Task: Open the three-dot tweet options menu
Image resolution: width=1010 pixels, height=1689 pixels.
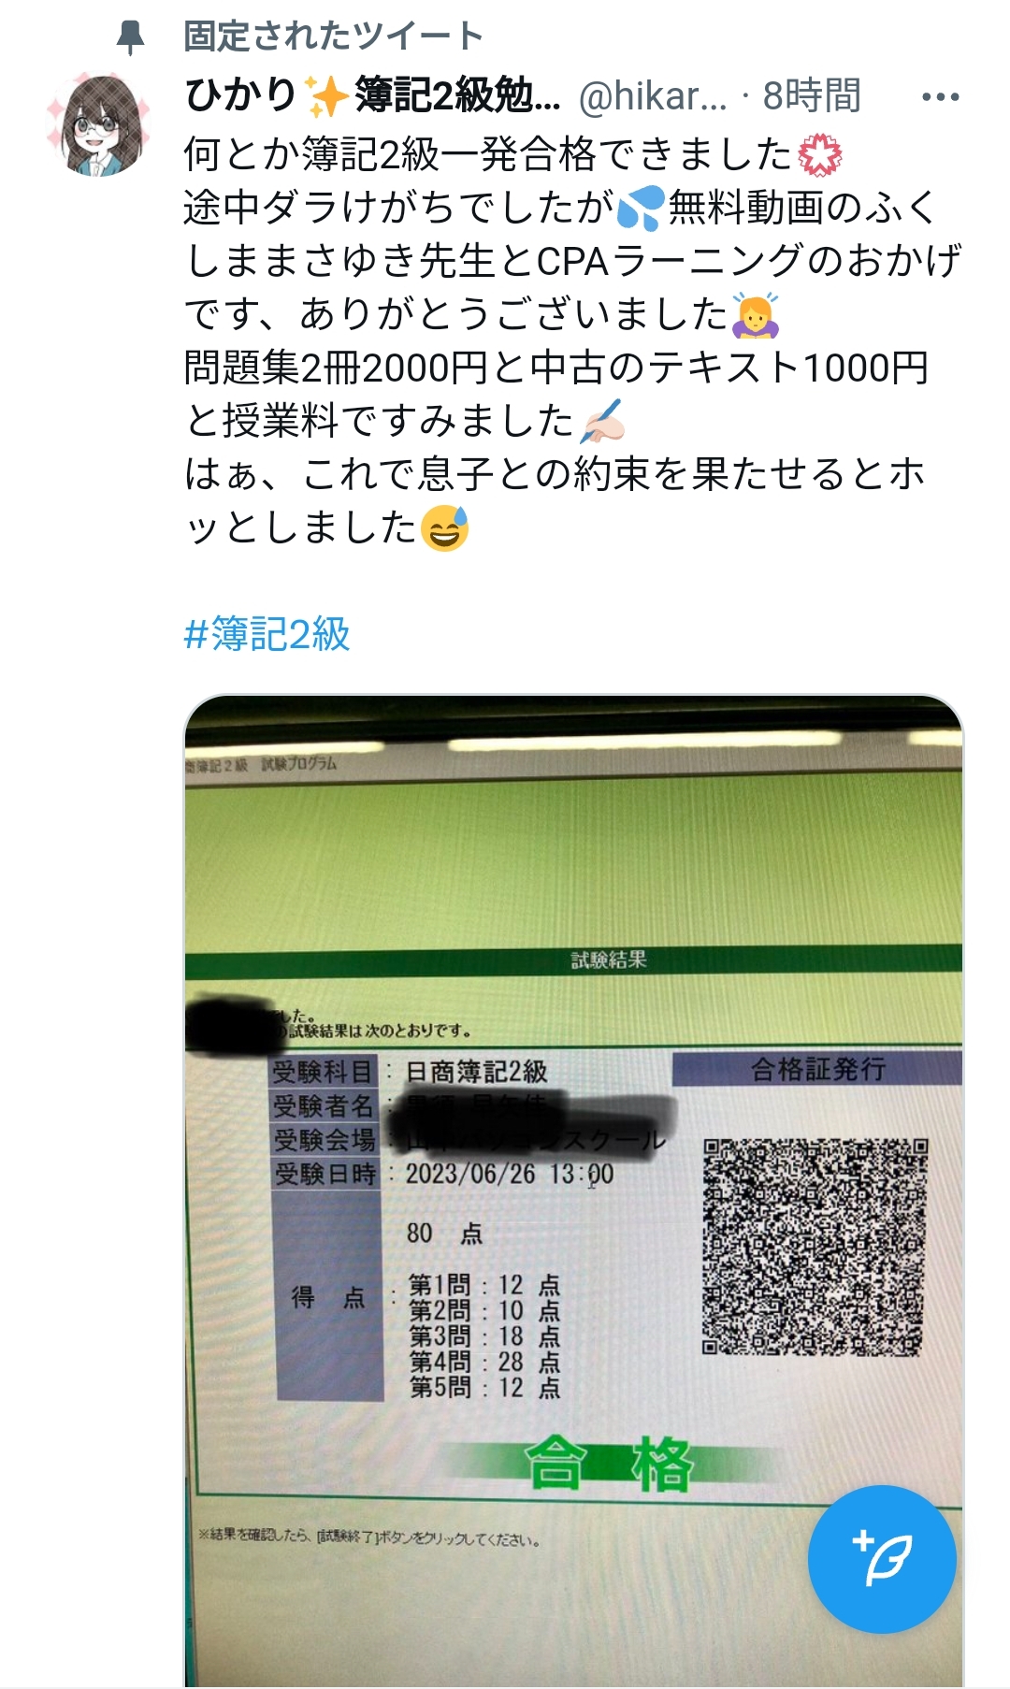Action: click(x=940, y=96)
